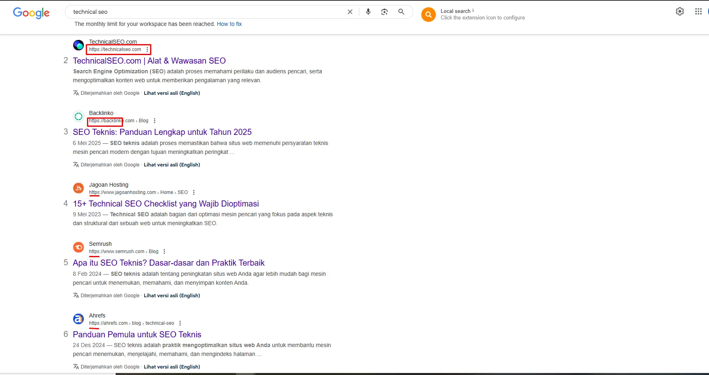Start voice search with microphone icon
Image resolution: width=709 pixels, height=375 pixels.
[x=368, y=12]
